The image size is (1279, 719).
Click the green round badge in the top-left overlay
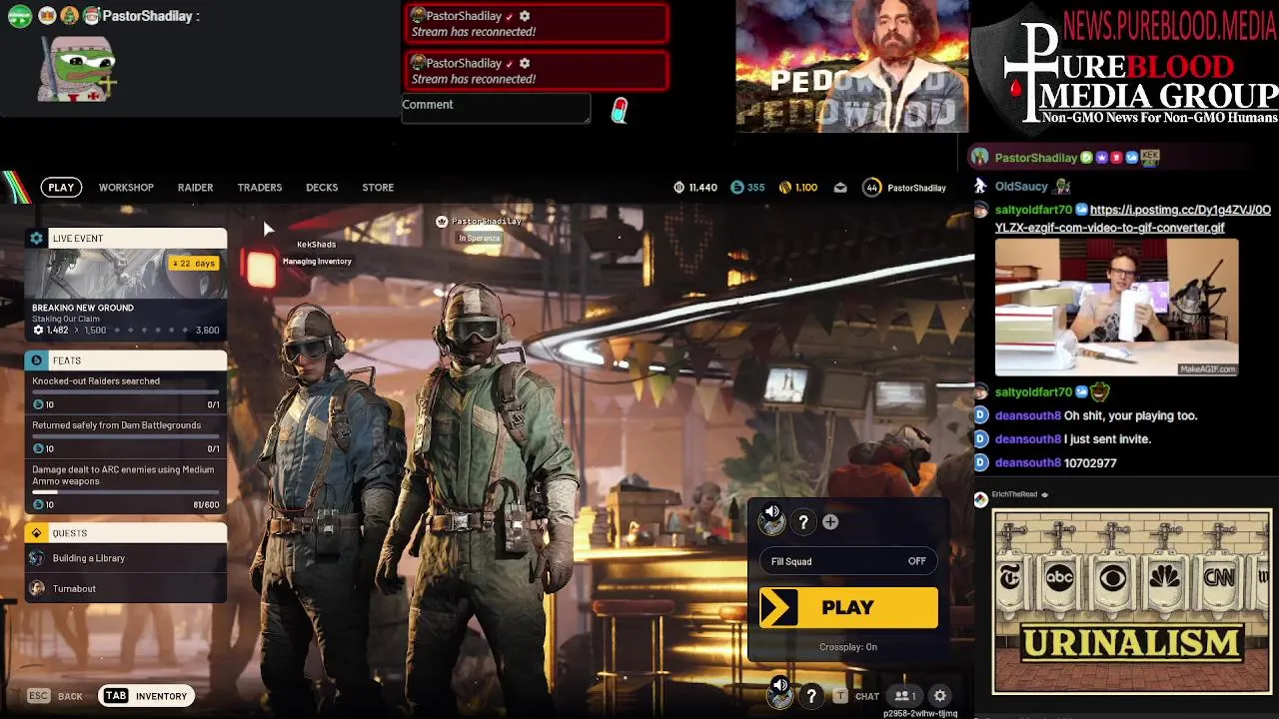(x=19, y=16)
